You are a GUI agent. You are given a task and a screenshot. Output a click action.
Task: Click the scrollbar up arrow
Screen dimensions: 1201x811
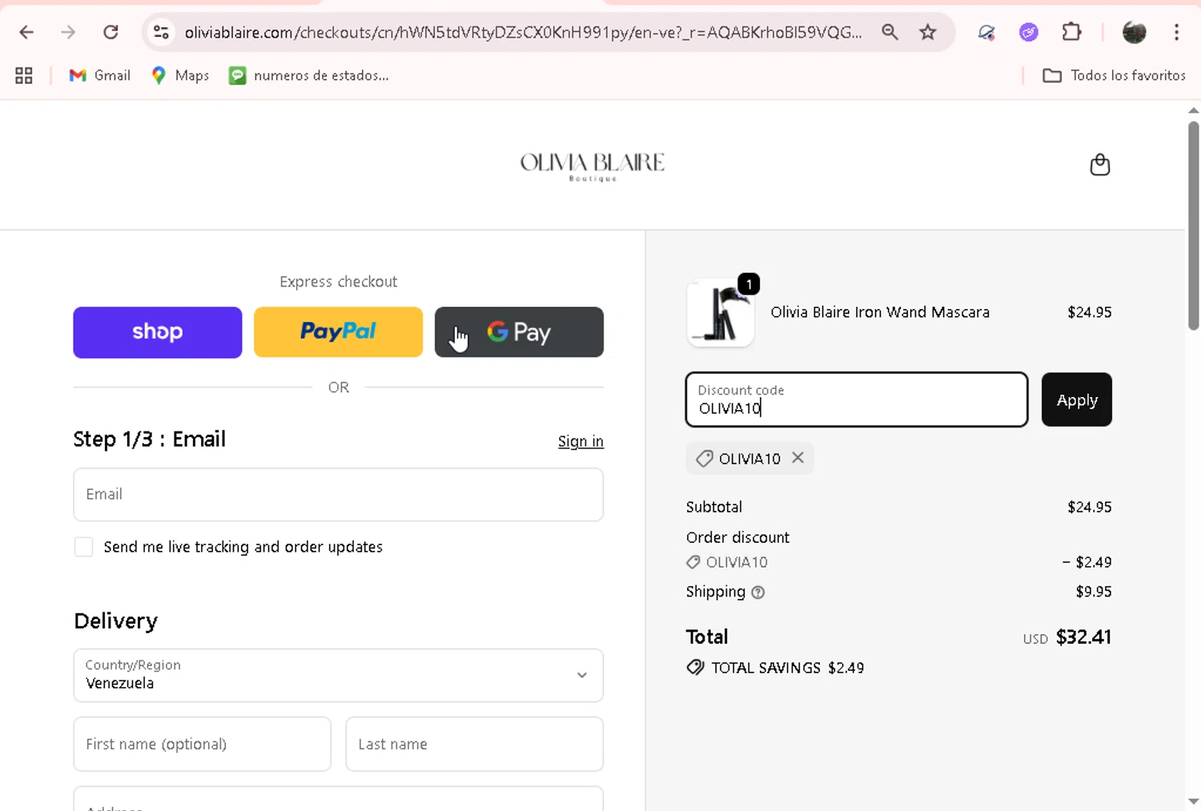coord(1193,110)
